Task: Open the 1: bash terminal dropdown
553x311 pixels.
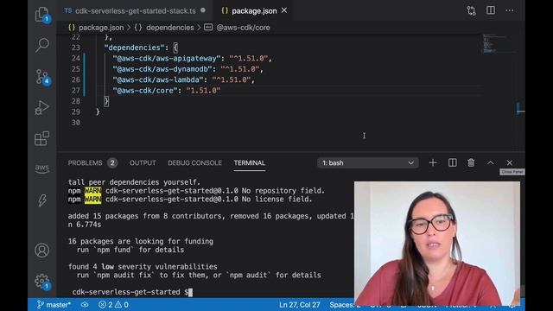Action: click(x=368, y=163)
